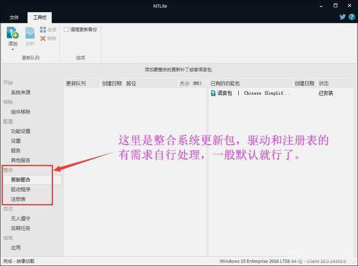The height and width of the screenshot is (266, 358).
Task: Open the Twitter bird icon link
Action: coord(342,17)
